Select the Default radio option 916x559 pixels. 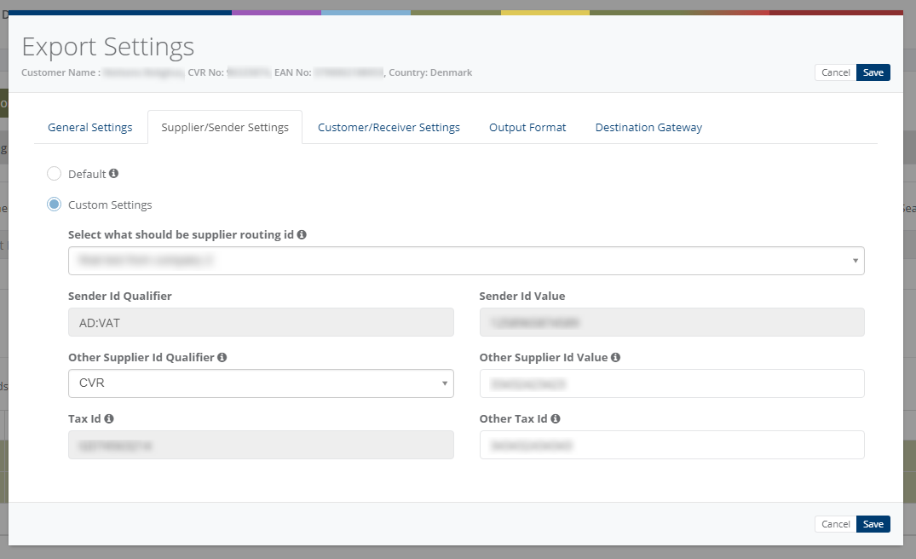point(54,174)
